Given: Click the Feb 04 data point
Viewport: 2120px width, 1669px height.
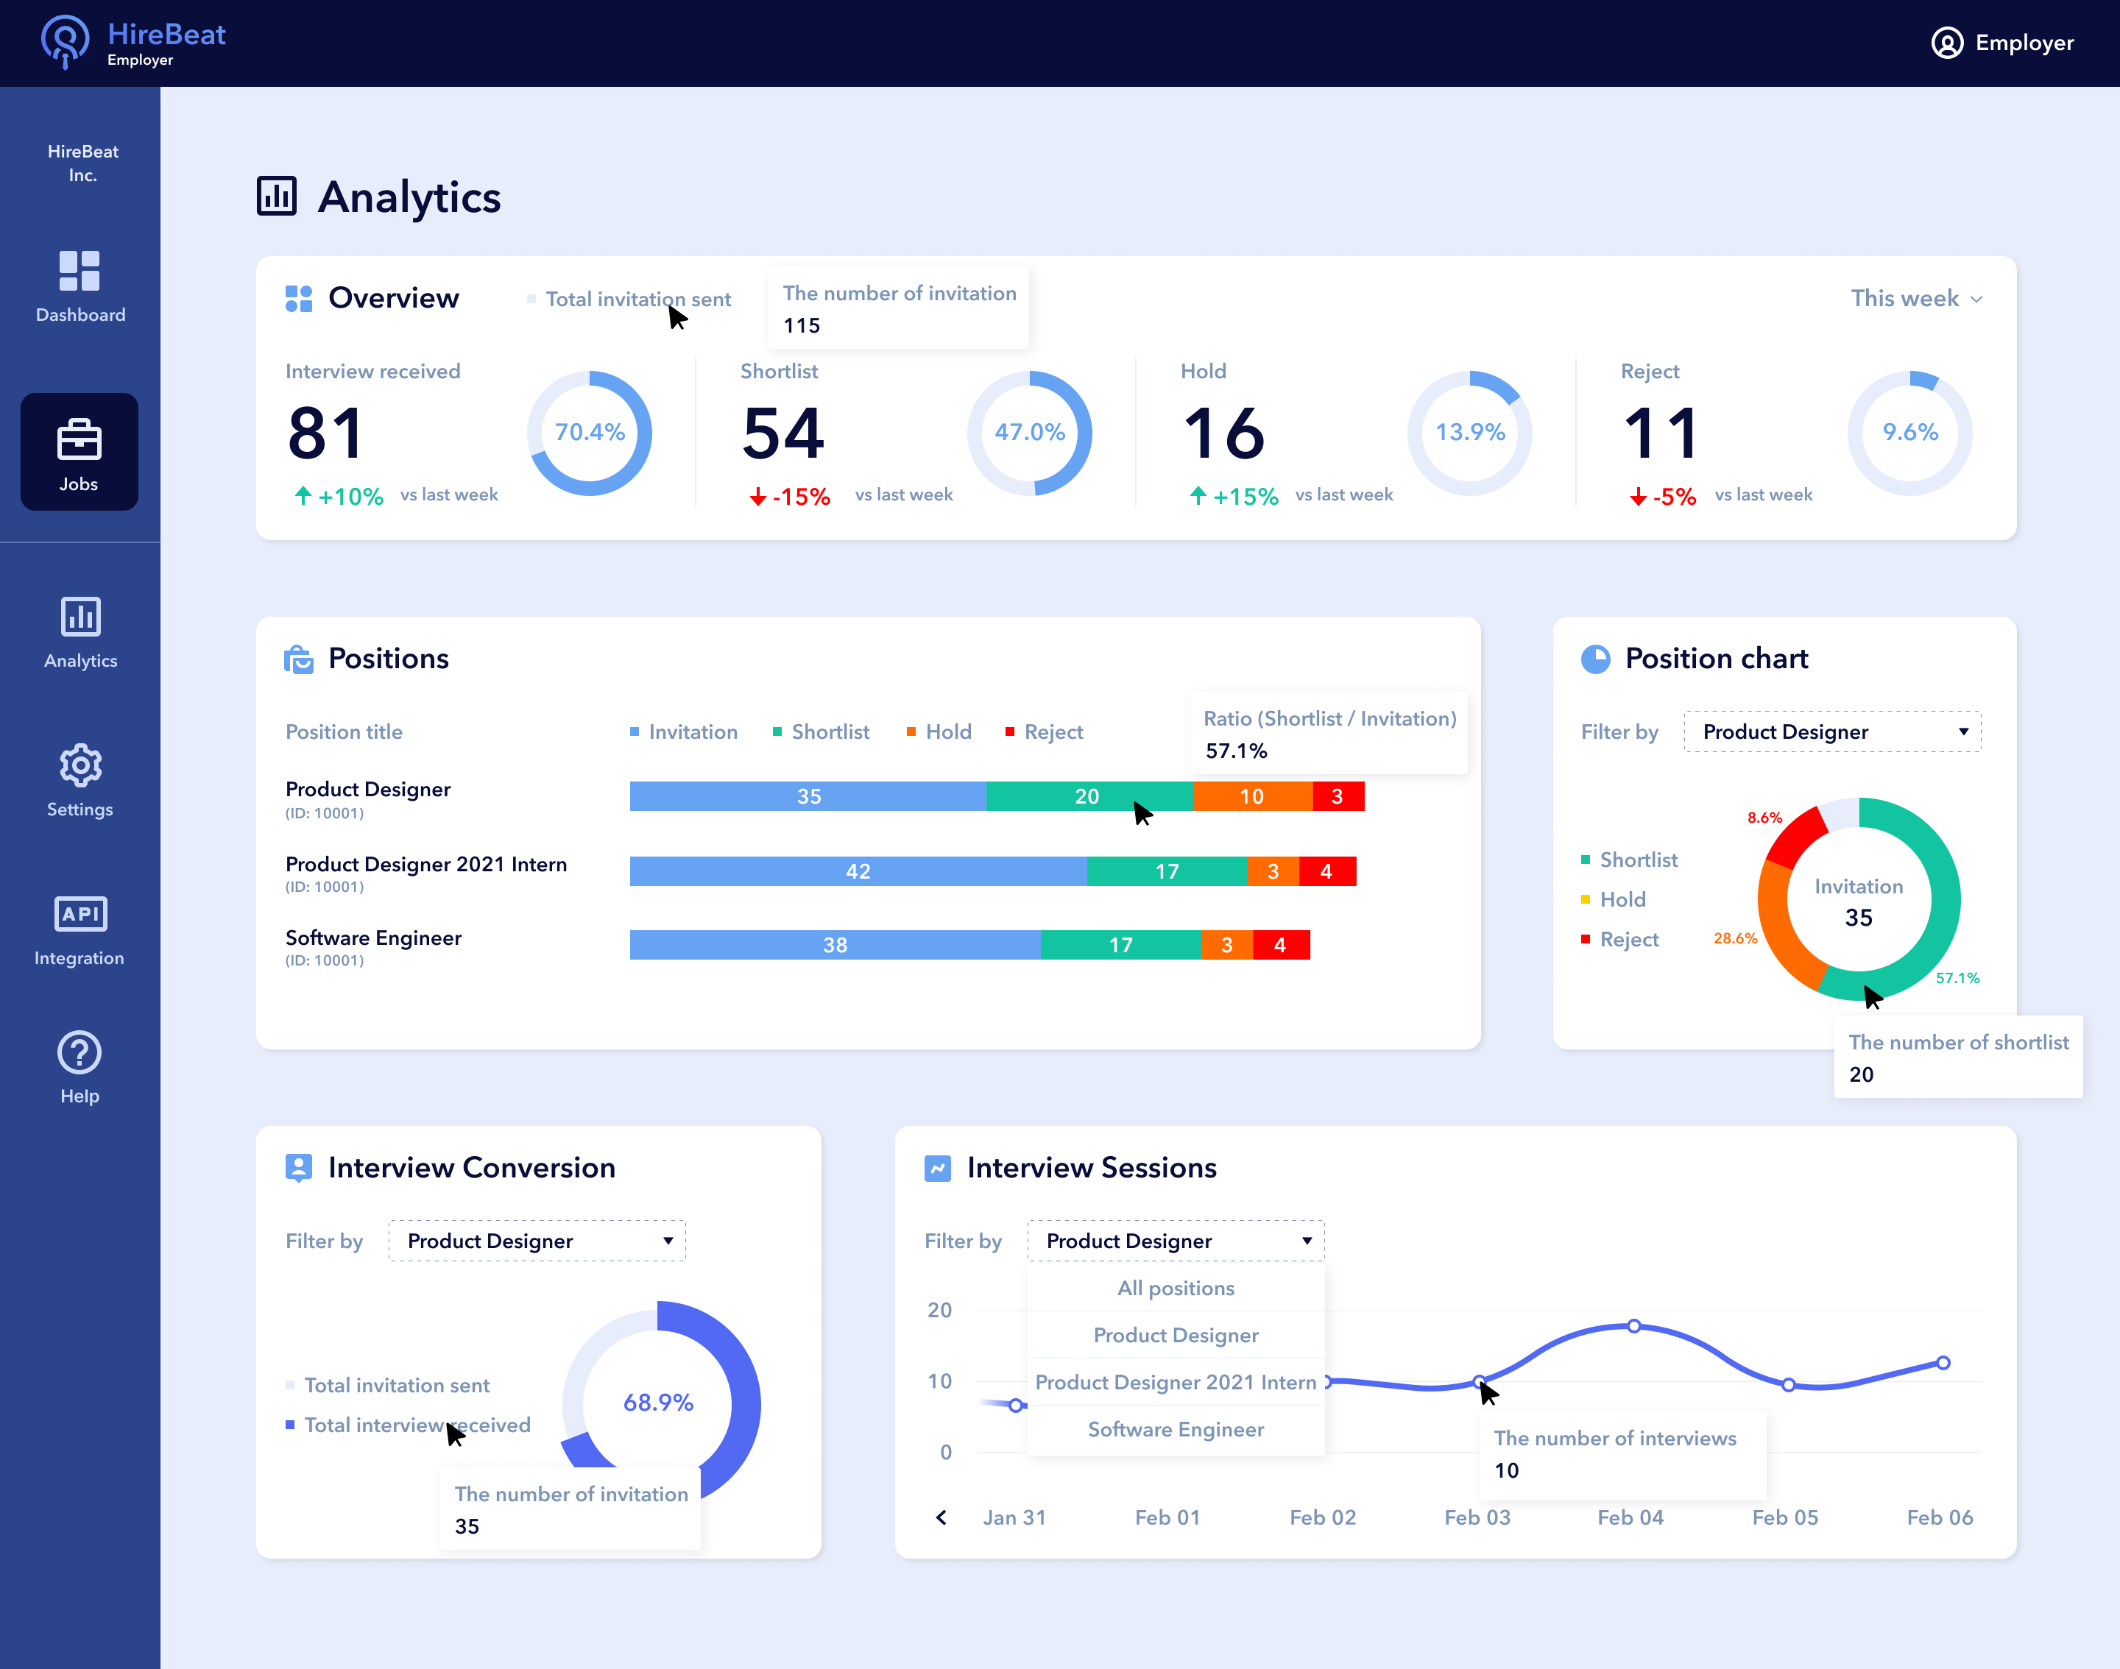Looking at the screenshot, I should (1633, 1326).
